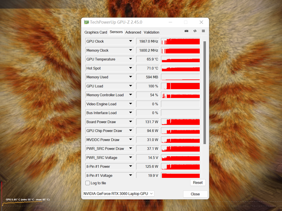Click the refresh sensors icon
Image resolution: width=282 pixels, height=211 pixels.
(195, 31)
